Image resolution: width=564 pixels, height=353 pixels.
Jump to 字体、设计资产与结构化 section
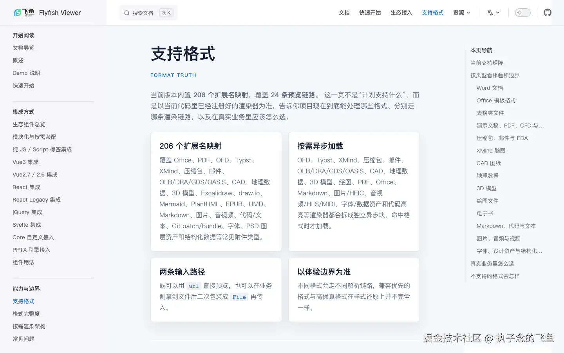click(510, 251)
